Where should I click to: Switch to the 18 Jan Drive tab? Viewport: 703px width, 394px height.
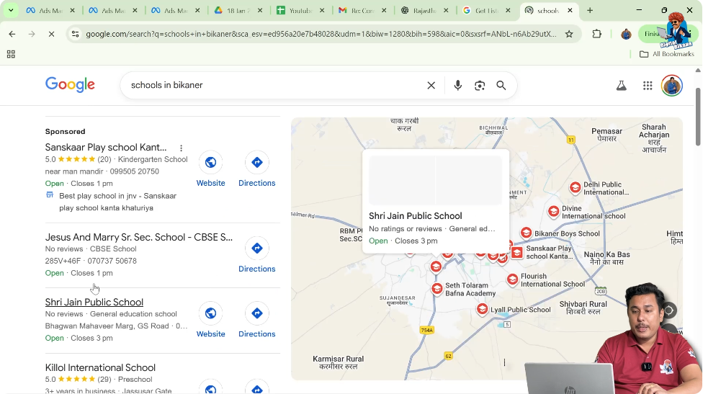238,10
